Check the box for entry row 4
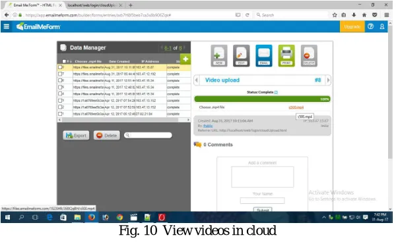This screenshot has width=396, height=250. pos(60,93)
